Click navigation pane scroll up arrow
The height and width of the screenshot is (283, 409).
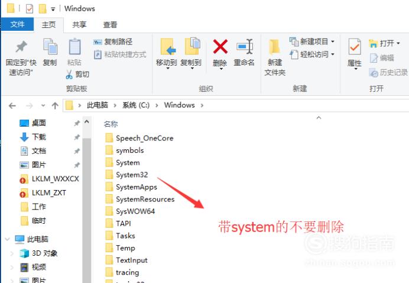click(87, 122)
